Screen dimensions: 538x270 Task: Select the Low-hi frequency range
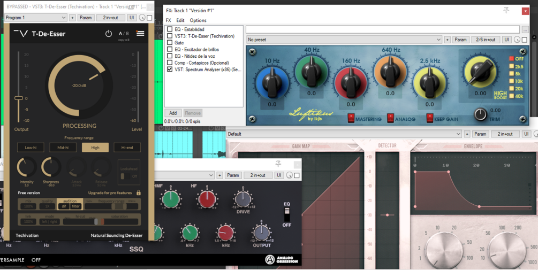[x=31, y=148]
